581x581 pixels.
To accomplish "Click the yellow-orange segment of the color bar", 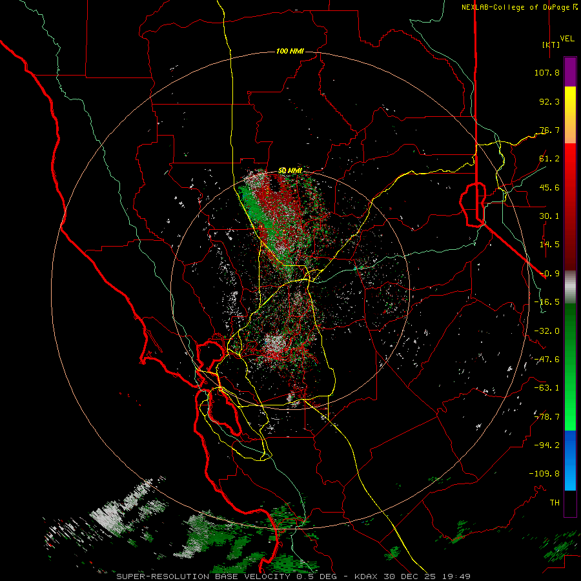I will tap(570, 115).
